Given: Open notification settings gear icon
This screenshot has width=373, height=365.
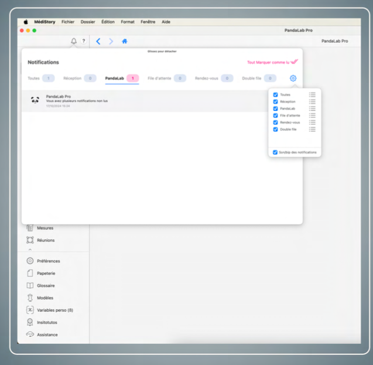Looking at the screenshot, I should [x=293, y=78].
